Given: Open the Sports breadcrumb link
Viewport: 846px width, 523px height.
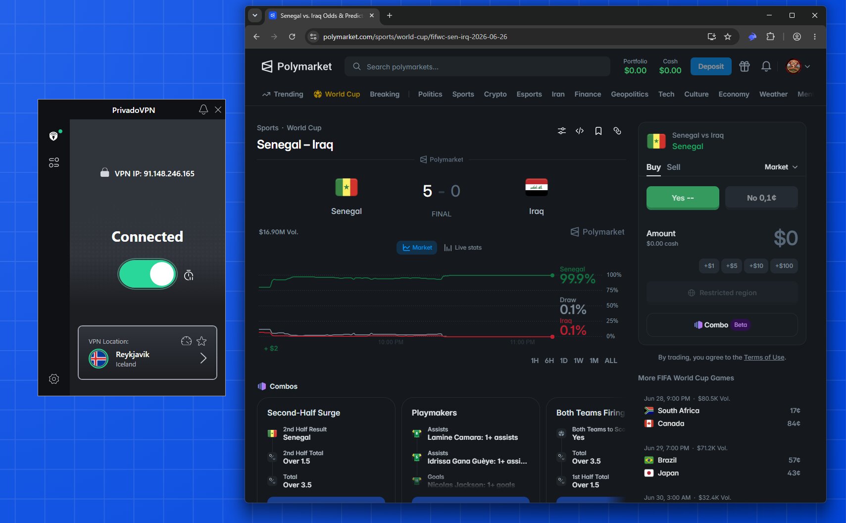Looking at the screenshot, I should tap(268, 128).
